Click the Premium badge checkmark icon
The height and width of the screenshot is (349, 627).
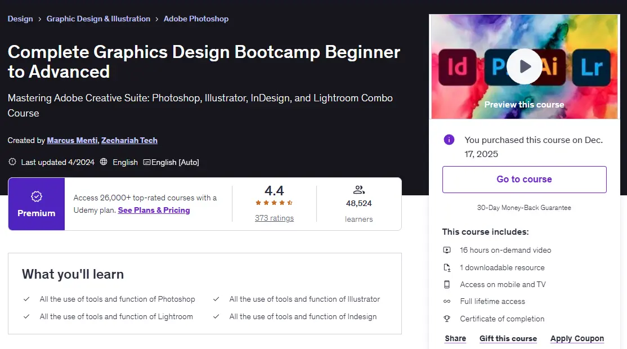[37, 196]
